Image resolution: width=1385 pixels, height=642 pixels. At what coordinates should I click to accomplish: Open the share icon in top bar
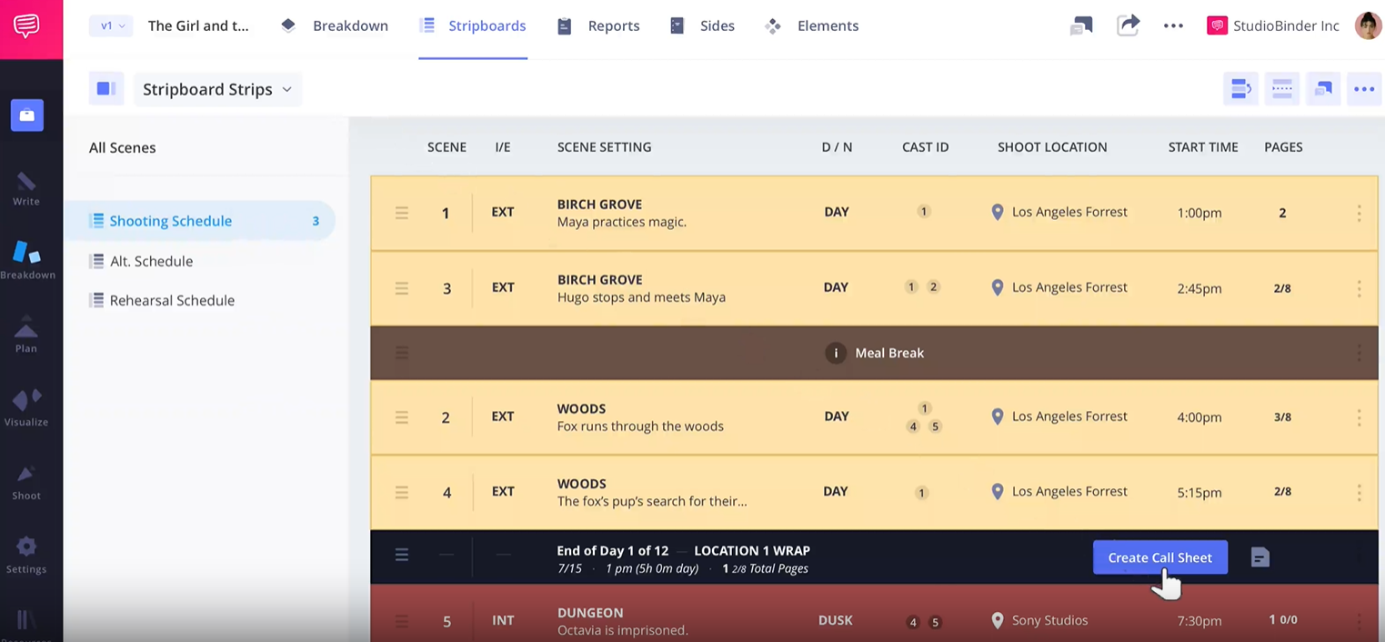(x=1128, y=25)
